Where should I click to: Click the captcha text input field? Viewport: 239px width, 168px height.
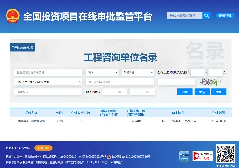[176, 82]
